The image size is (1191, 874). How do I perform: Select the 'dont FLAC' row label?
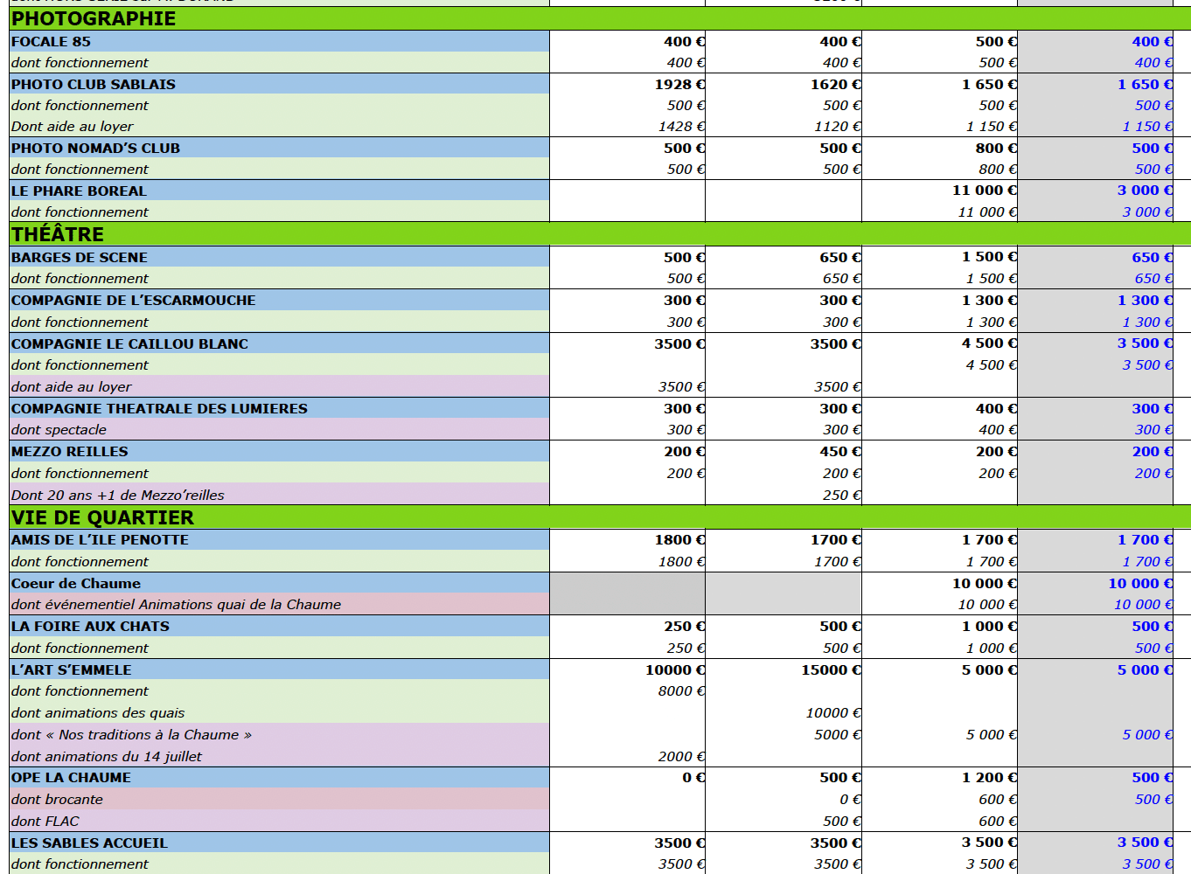pos(45,821)
